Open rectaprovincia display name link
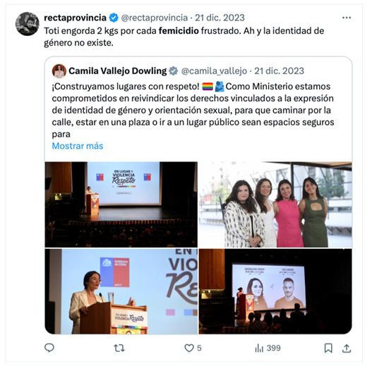 tap(76, 18)
